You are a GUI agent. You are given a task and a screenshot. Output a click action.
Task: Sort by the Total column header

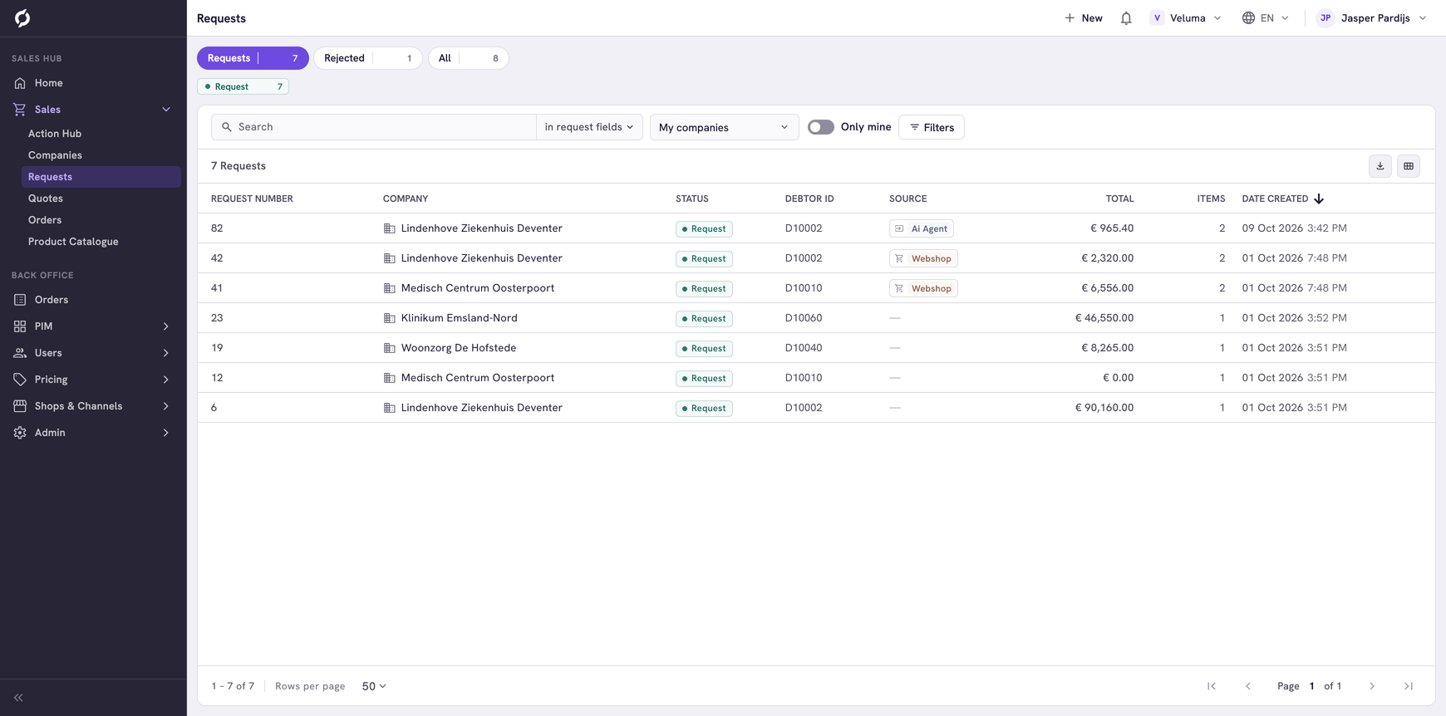(x=1119, y=199)
